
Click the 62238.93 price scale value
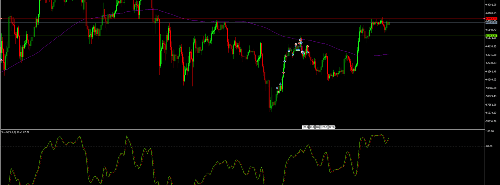(x=491, y=63)
